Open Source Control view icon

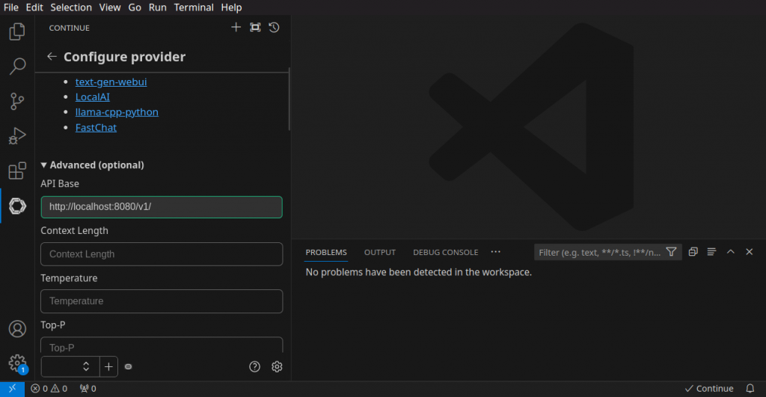coord(16,102)
